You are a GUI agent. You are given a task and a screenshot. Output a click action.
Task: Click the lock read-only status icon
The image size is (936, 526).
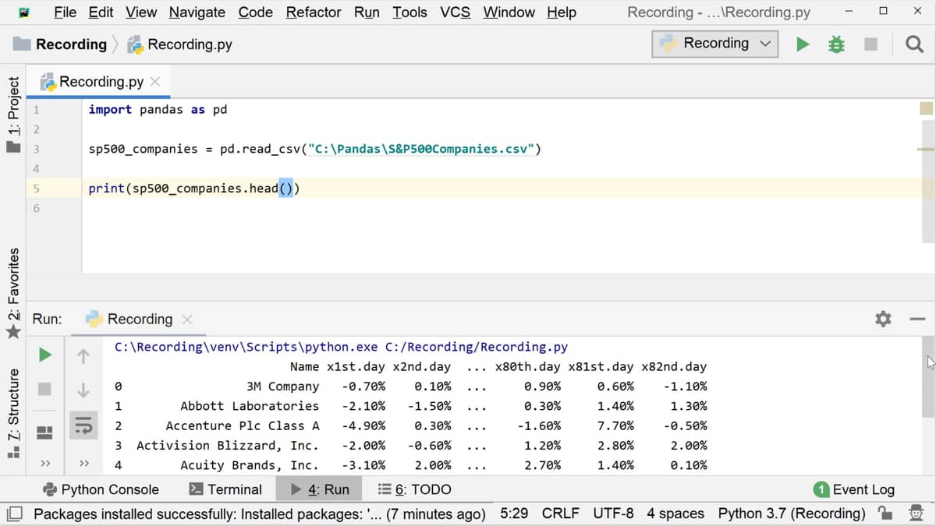pyautogui.click(x=885, y=513)
